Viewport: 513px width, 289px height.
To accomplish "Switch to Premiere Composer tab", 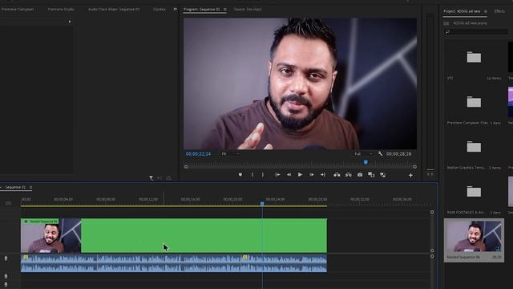I will point(18,9).
